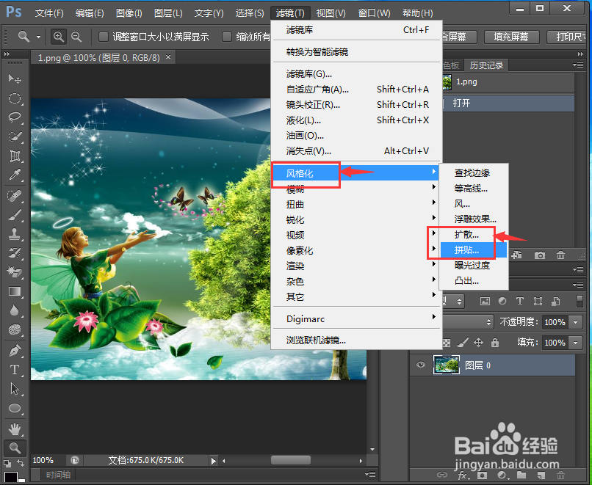The width and height of the screenshot is (592, 485).
Task: Open the layer blend mode dropdown
Action: 468,322
